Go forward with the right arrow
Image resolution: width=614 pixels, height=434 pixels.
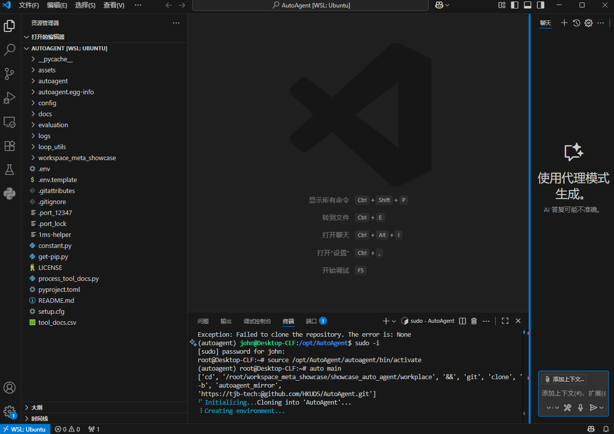182,5
